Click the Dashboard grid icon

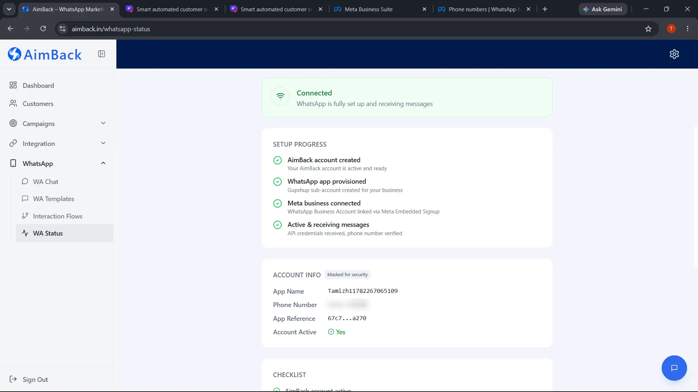[x=13, y=85]
